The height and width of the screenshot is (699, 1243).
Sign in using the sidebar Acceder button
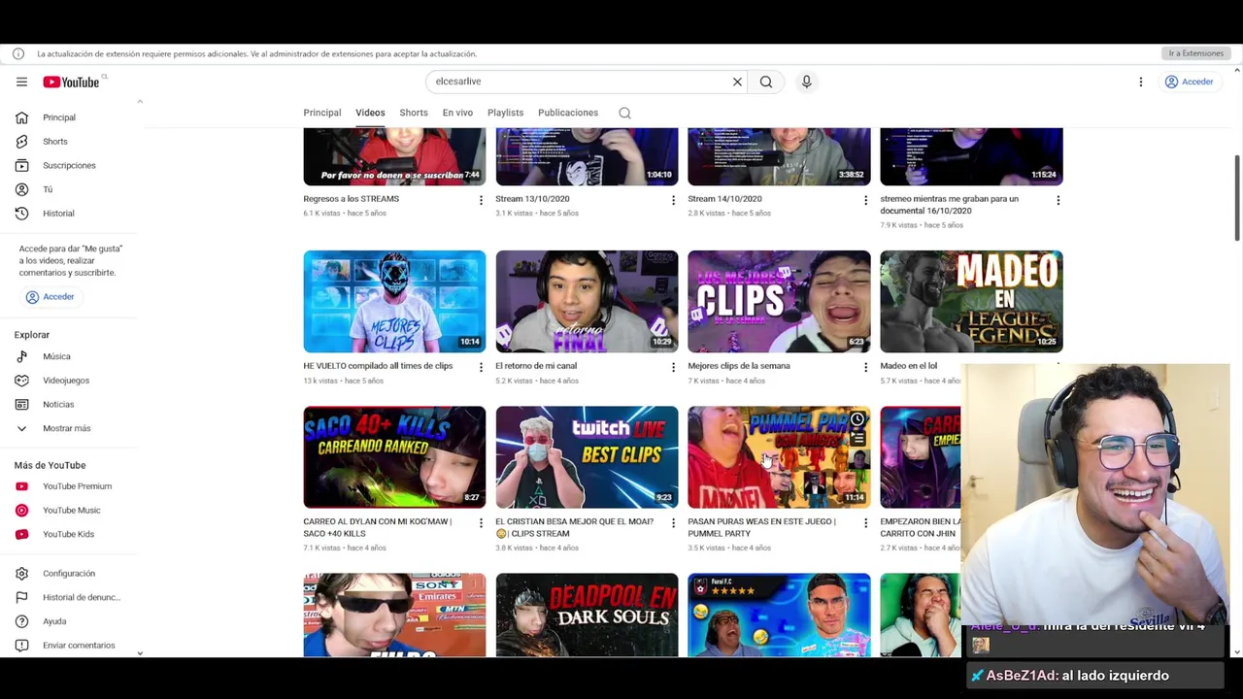[x=50, y=297]
